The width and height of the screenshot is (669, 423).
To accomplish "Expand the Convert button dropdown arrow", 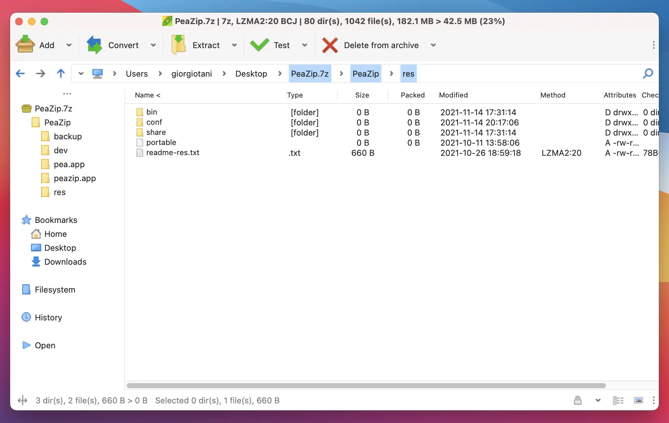I will click(x=153, y=45).
